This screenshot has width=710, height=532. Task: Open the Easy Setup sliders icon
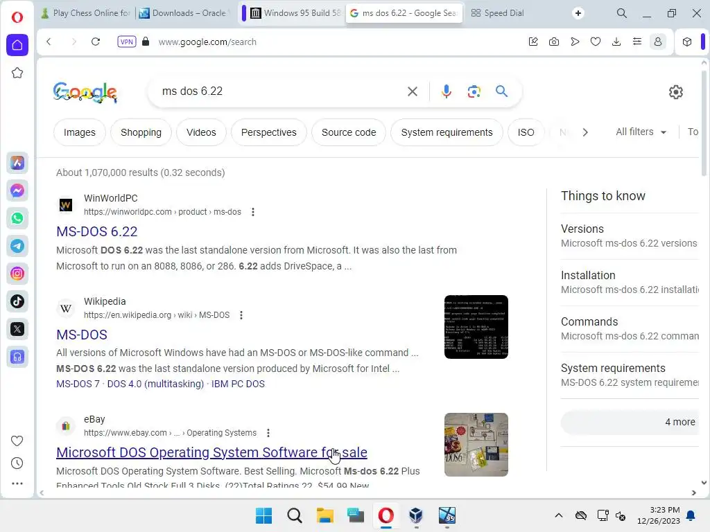[x=637, y=42]
